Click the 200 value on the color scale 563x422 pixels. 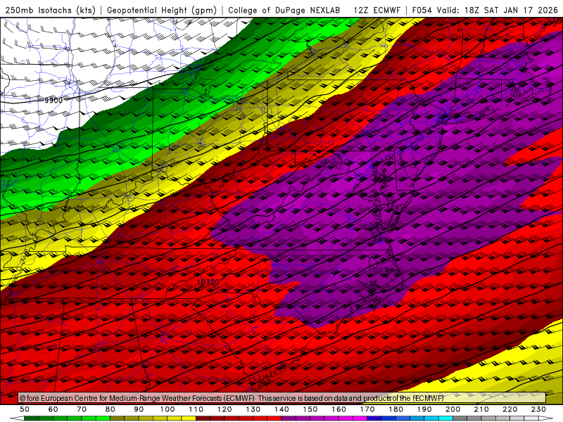(x=453, y=409)
